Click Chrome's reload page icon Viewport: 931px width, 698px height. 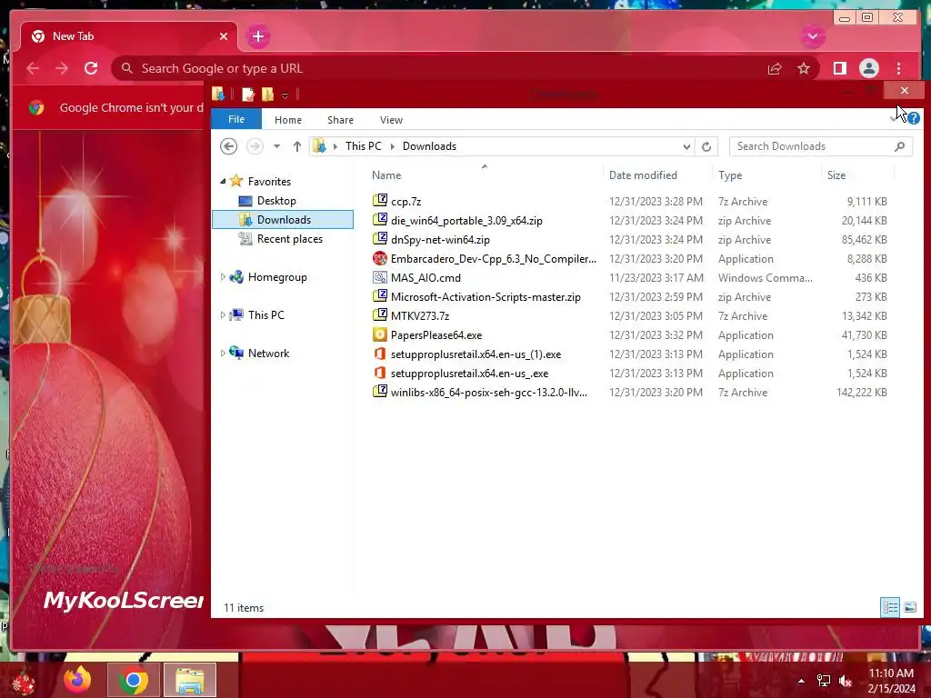click(91, 68)
